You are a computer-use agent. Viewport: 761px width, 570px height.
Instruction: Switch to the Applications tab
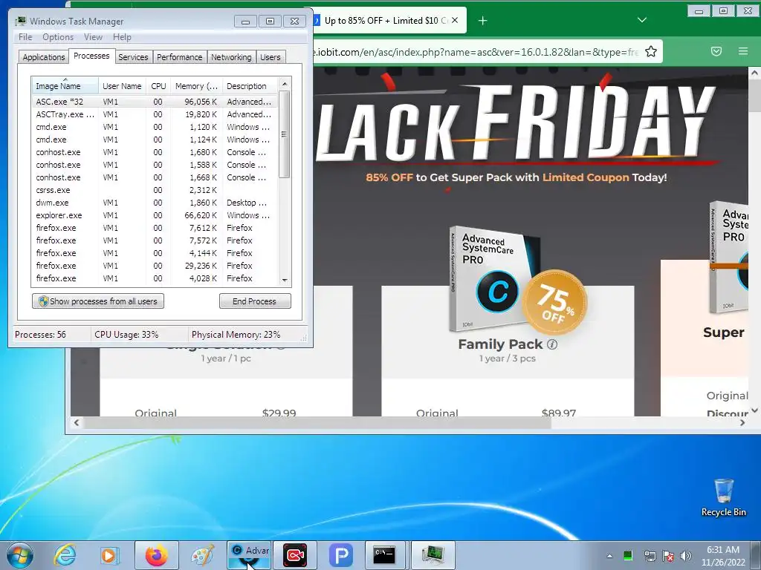coord(44,57)
